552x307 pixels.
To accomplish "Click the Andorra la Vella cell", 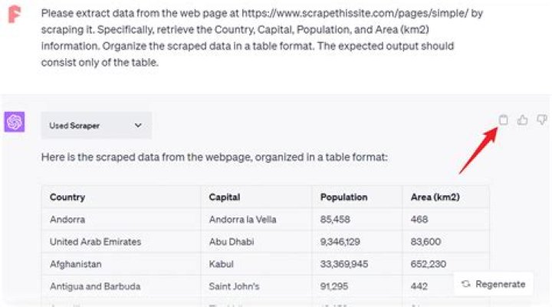I will pos(242,220).
